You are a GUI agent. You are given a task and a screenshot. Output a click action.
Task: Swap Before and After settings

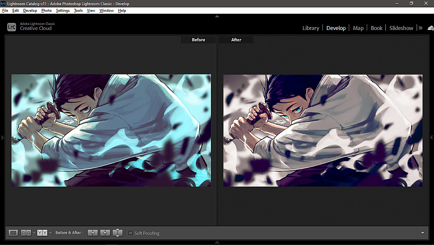118,233
